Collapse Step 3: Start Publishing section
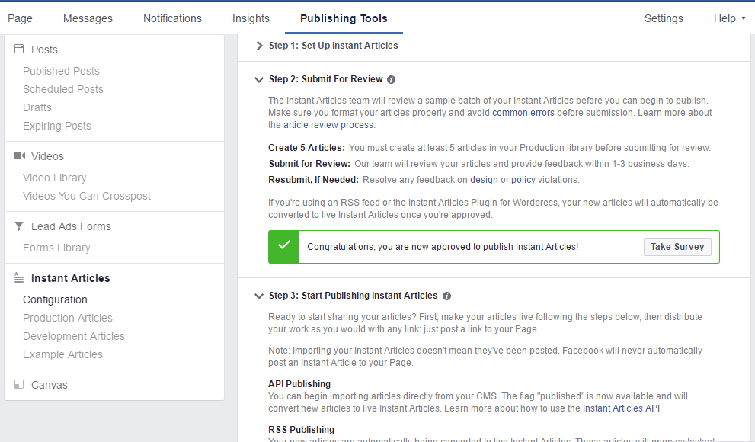The image size is (755, 442). pyautogui.click(x=259, y=296)
